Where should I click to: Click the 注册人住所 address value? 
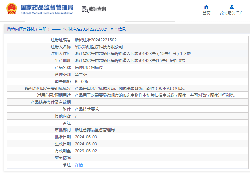[133, 54]
